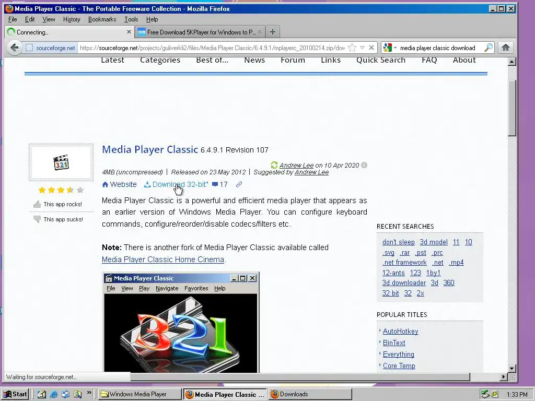The image size is (535, 401).
Task: Click recent search .net framework
Action: click(404, 263)
